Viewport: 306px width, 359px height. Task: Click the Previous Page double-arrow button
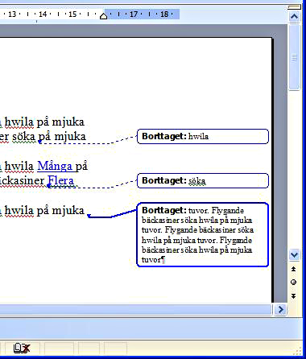tap(294, 269)
